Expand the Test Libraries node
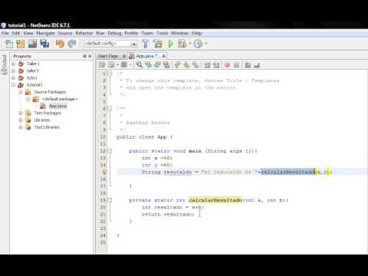The width and height of the screenshot is (368, 276). 21,127
